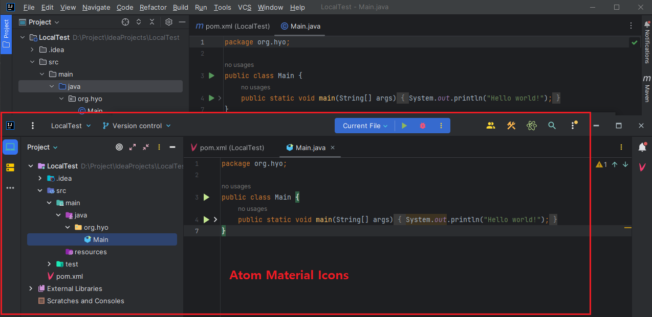Show more tool windows from left stripe
The width and height of the screenshot is (652, 317).
point(10,188)
